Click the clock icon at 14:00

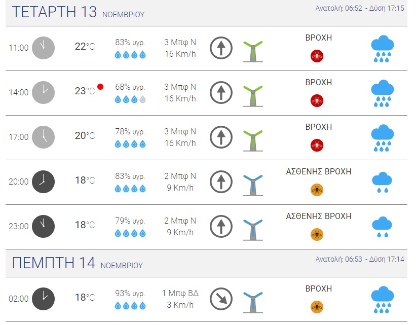43,92
